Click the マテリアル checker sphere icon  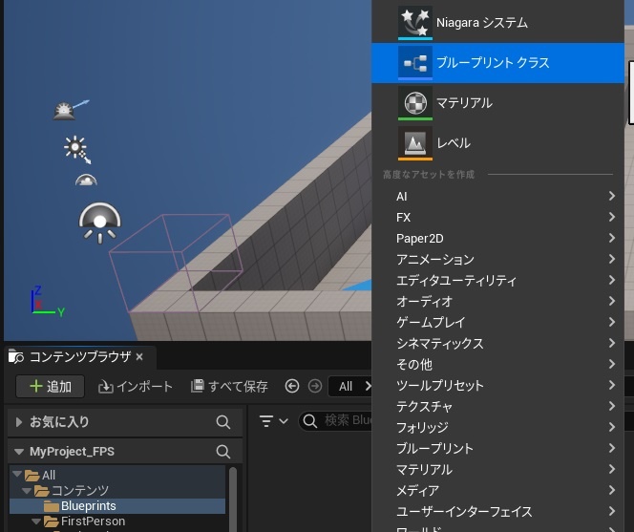click(x=414, y=103)
